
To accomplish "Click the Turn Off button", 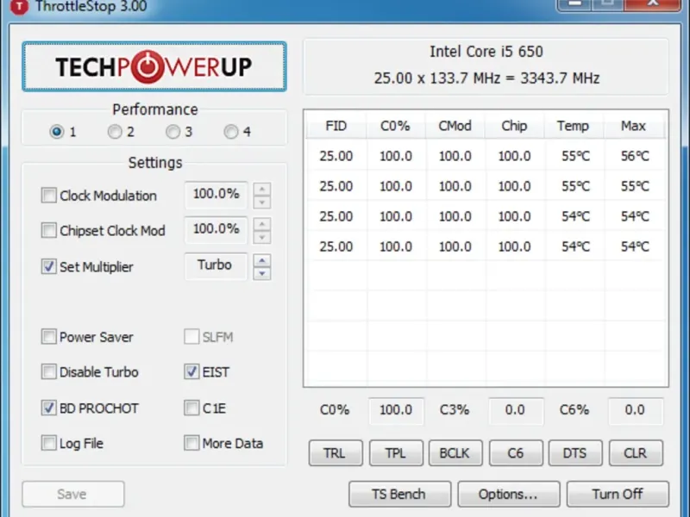I will click(618, 494).
